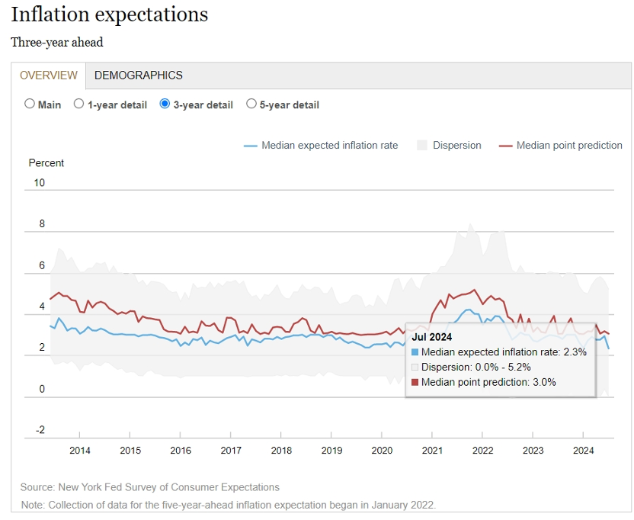Click the Median expected inflation rate legend label
Image resolution: width=634 pixels, height=520 pixels.
click(x=329, y=146)
